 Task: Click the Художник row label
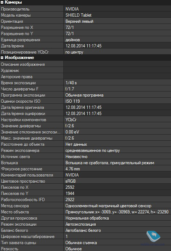pos(10,71)
